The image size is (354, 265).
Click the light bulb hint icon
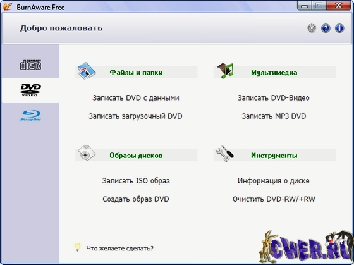pos(78,247)
